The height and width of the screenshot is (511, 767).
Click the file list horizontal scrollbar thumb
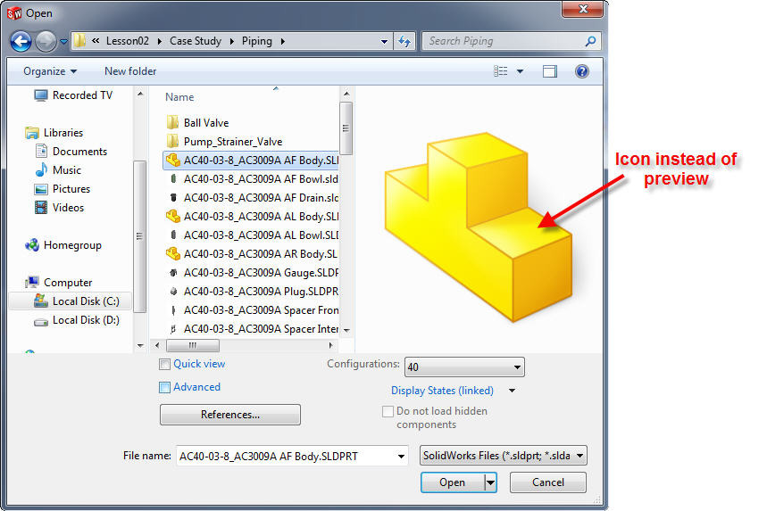(193, 345)
